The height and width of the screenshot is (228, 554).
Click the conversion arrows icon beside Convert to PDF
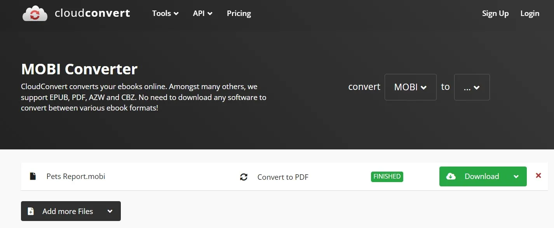coord(244,177)
